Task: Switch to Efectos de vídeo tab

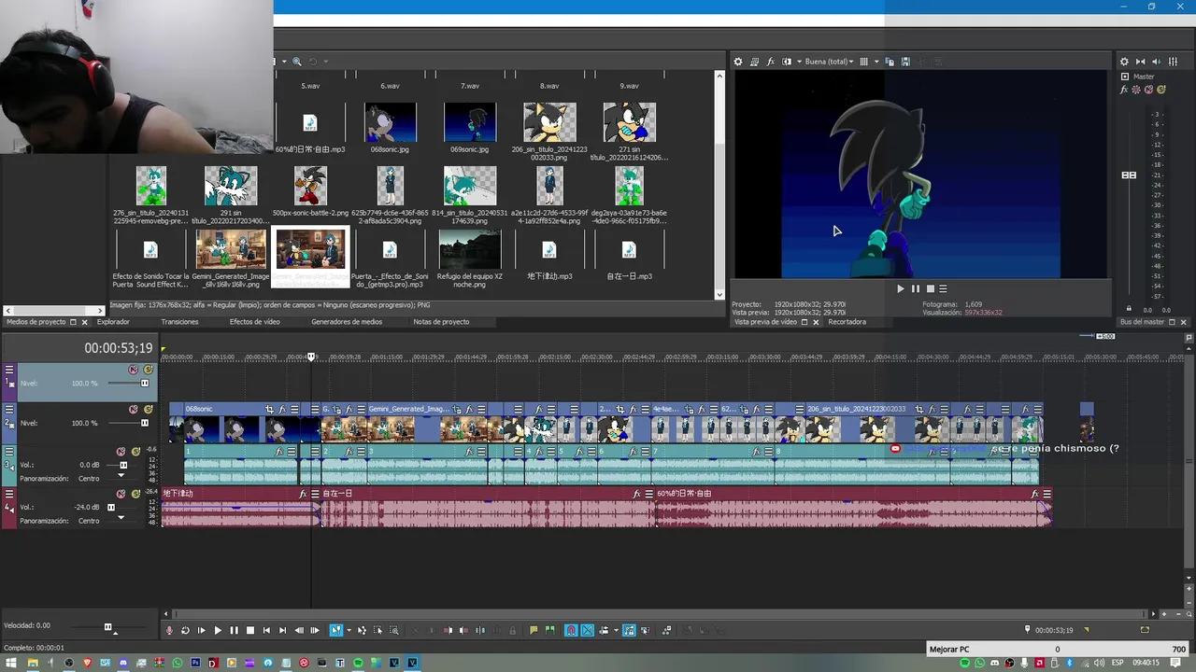Action: coord(255,322)
